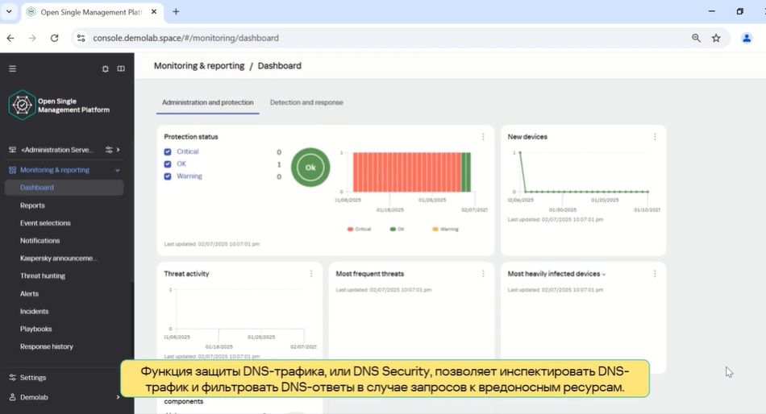Open Incidents in sidebar
Image resolution: width=766 pixels, height=414 pixels.
(x=34, y=312)
